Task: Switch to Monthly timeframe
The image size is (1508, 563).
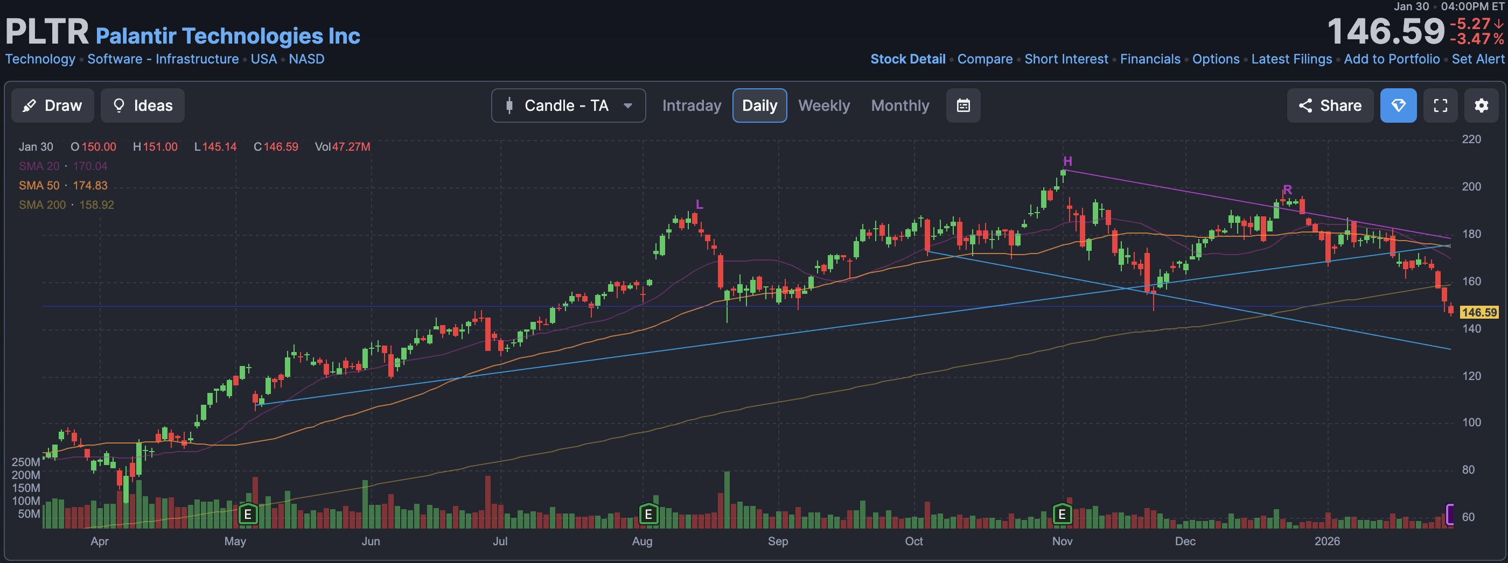Action: click(900, 105)
